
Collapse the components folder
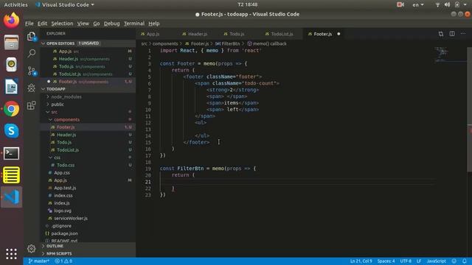[x=66, y=119]
